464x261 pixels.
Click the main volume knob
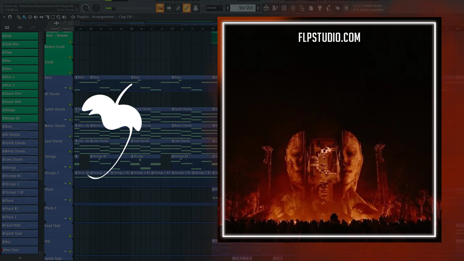(x=86, y=8)
